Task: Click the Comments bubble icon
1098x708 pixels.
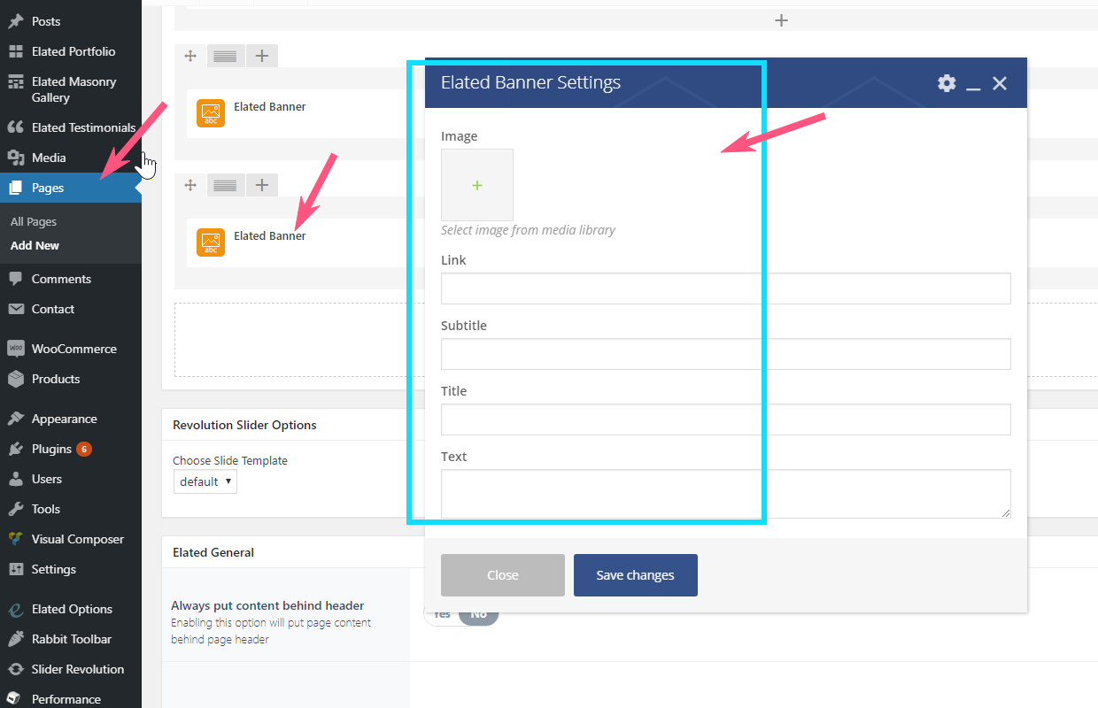Action: click(16, 279)
